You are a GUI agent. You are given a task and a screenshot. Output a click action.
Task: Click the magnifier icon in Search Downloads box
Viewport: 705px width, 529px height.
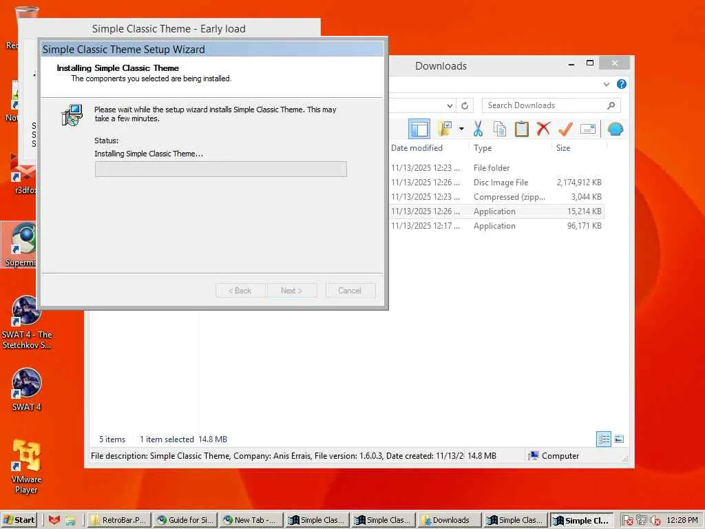coord(611,105)
